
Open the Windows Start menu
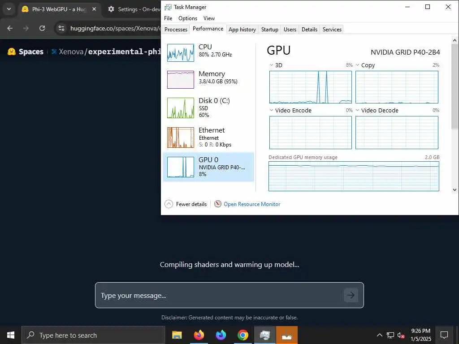11,335
